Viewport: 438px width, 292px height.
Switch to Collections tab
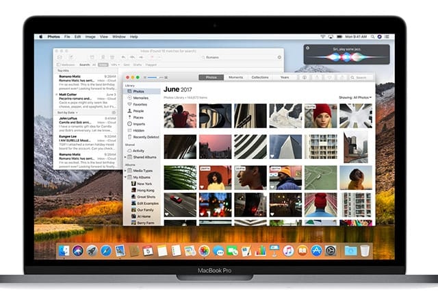260,77
